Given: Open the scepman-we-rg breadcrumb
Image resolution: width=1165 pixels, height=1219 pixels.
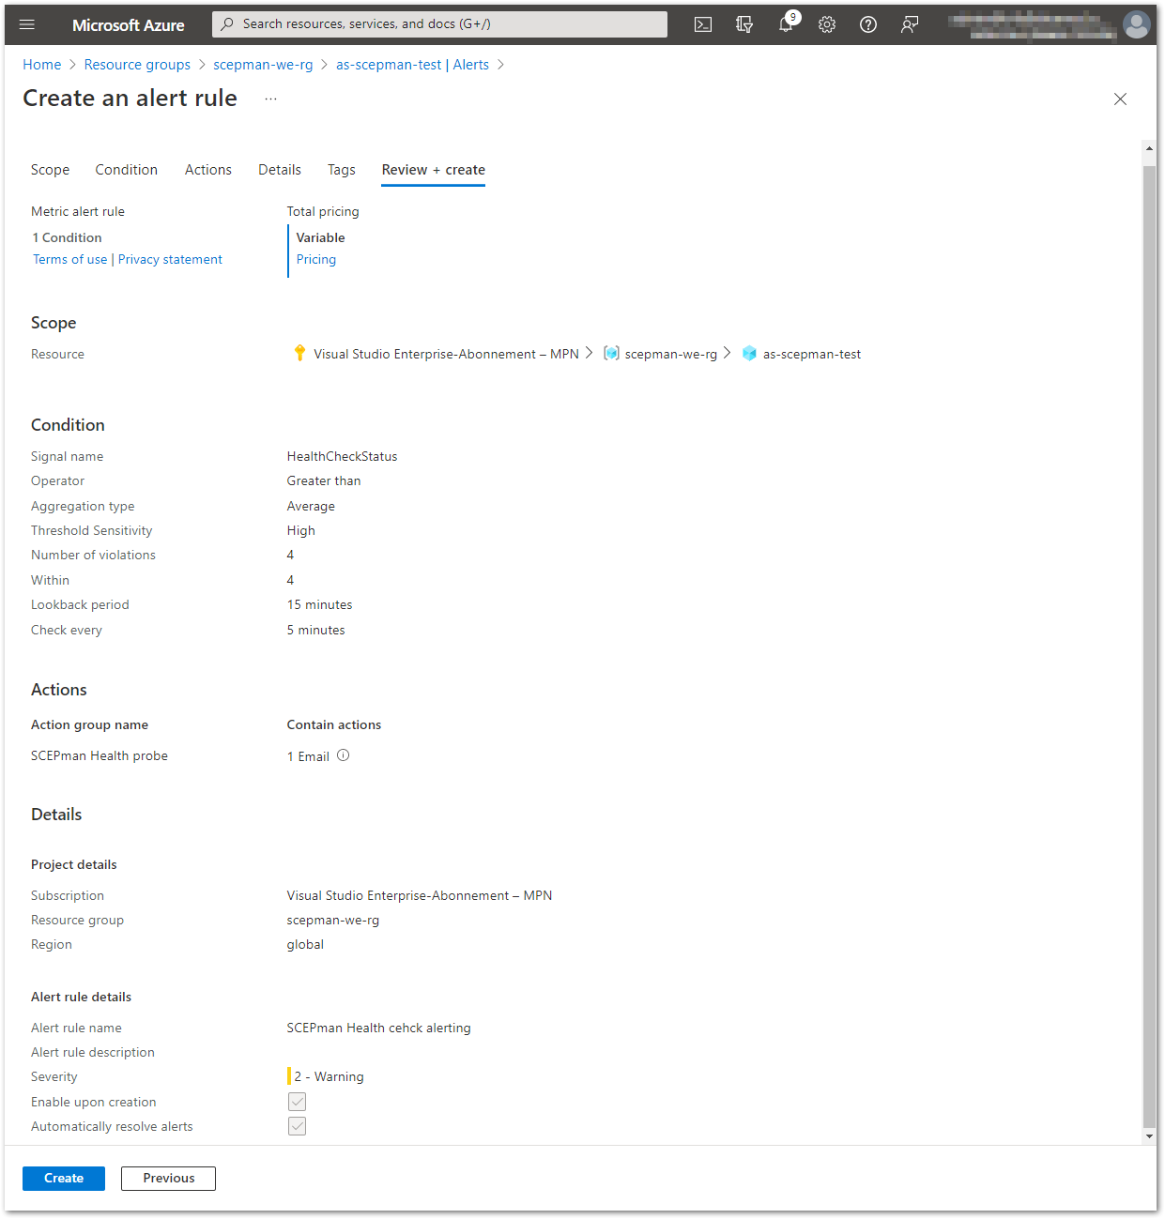Looking at the screenshot, I should 263,65.
